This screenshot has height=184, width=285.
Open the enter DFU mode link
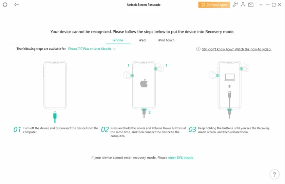pyautogui.click(x=180, y=158)
